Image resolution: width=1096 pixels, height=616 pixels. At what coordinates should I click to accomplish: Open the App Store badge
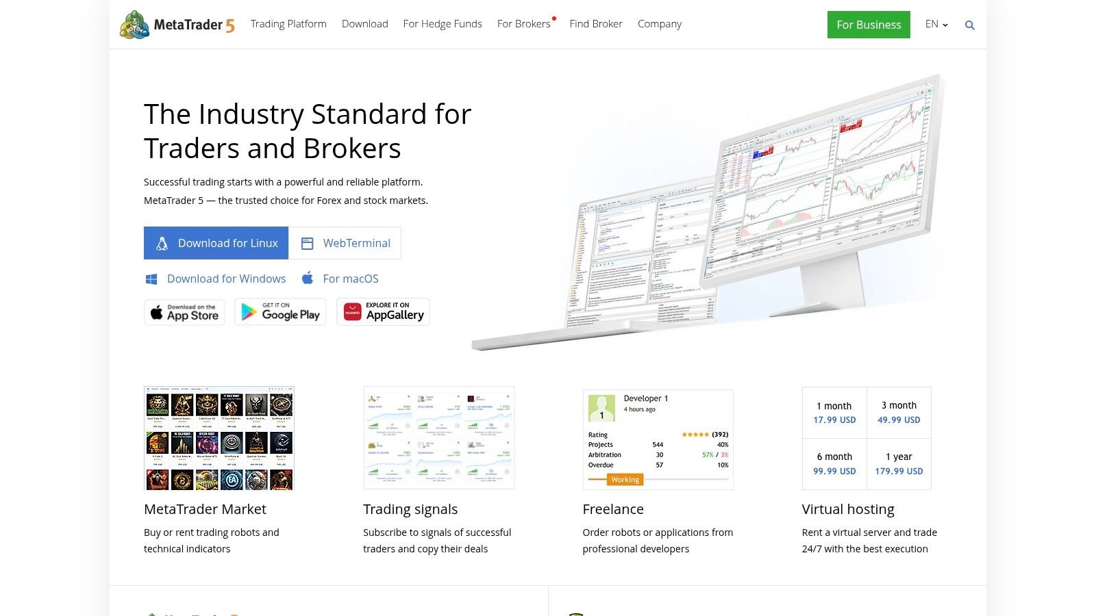pyautogui.click(x=184, y=312)
